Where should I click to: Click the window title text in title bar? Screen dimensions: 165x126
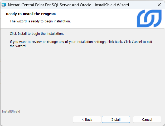[x=69, y=5]
